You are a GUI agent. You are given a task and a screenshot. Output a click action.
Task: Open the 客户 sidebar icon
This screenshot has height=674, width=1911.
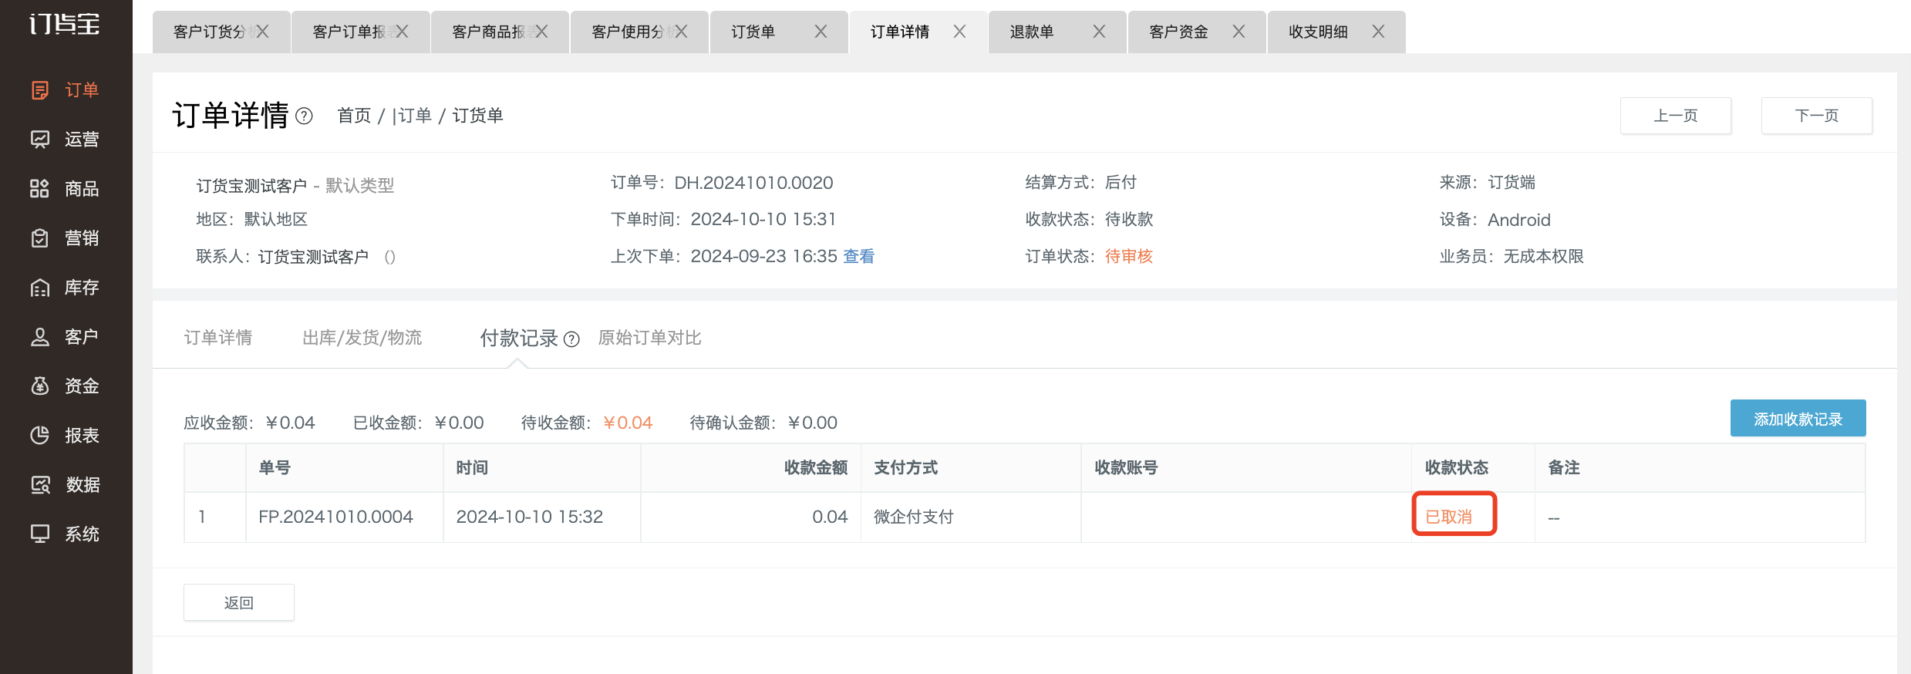40,337
